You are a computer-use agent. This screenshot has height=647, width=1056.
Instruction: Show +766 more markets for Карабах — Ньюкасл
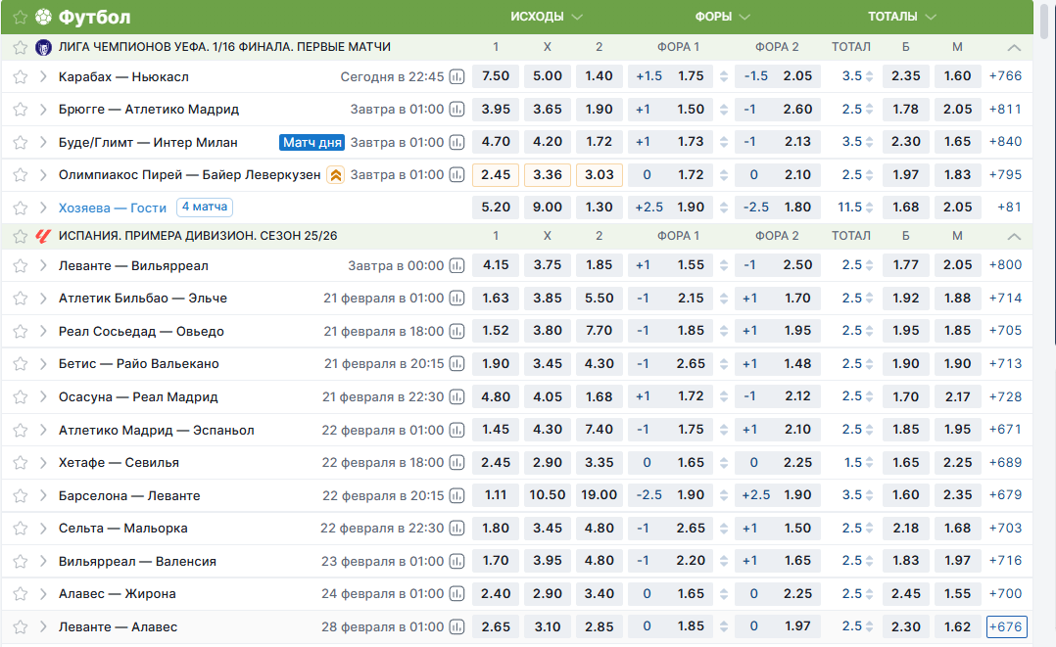[x=1005, y=76]
